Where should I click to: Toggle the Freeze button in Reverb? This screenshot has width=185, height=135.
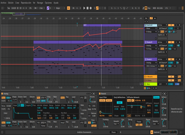coord(139,121)
